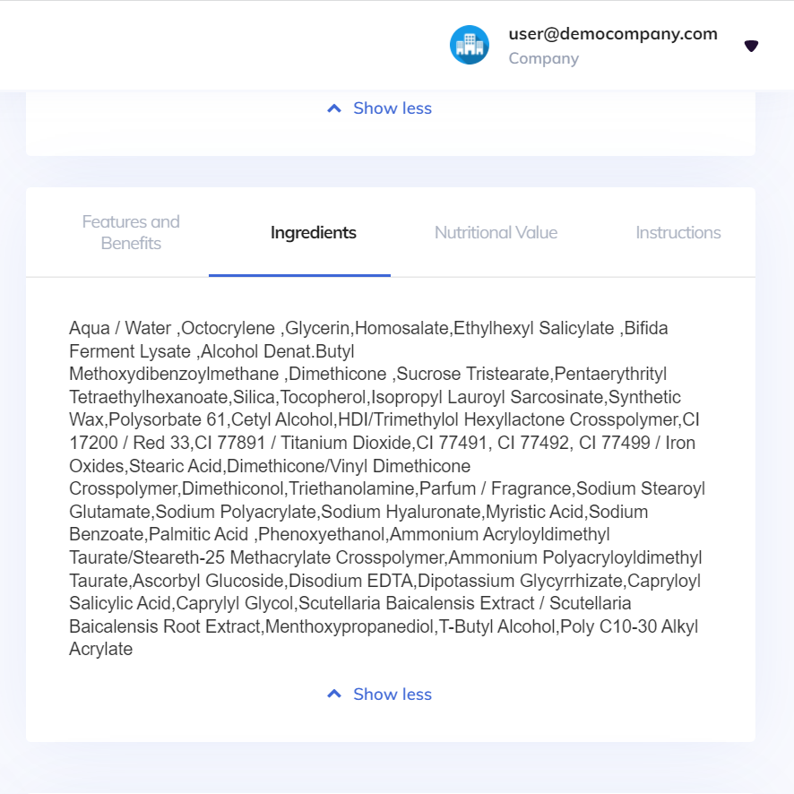This screenshot has width=794, height=794.
Task: Click "Titanium Dioxide" in the ingredients
Action: tap(355, 443)
